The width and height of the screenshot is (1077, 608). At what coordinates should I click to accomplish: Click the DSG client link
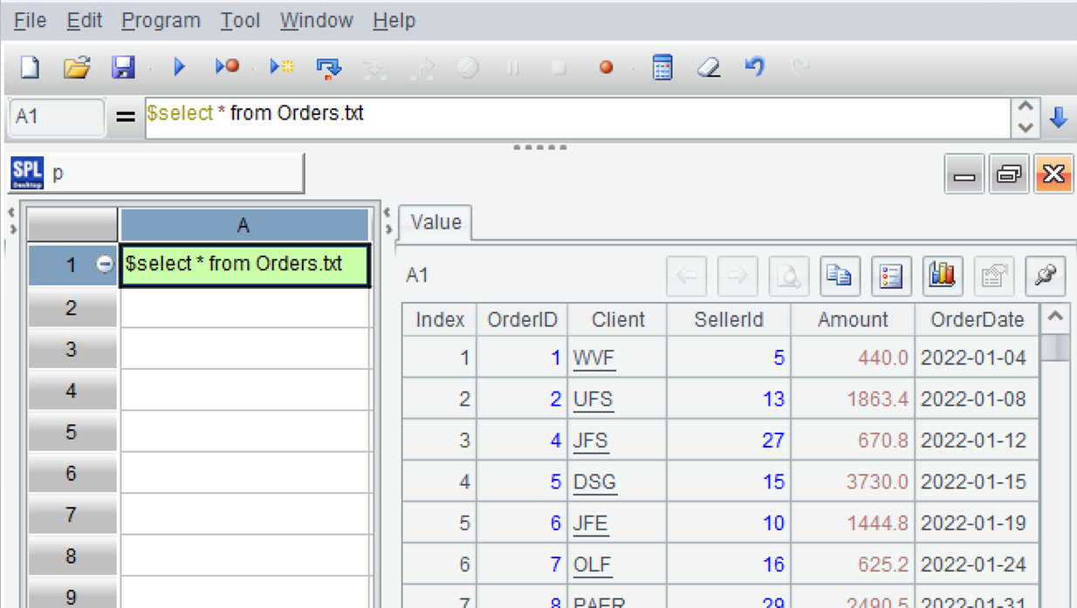click(594, 482)
